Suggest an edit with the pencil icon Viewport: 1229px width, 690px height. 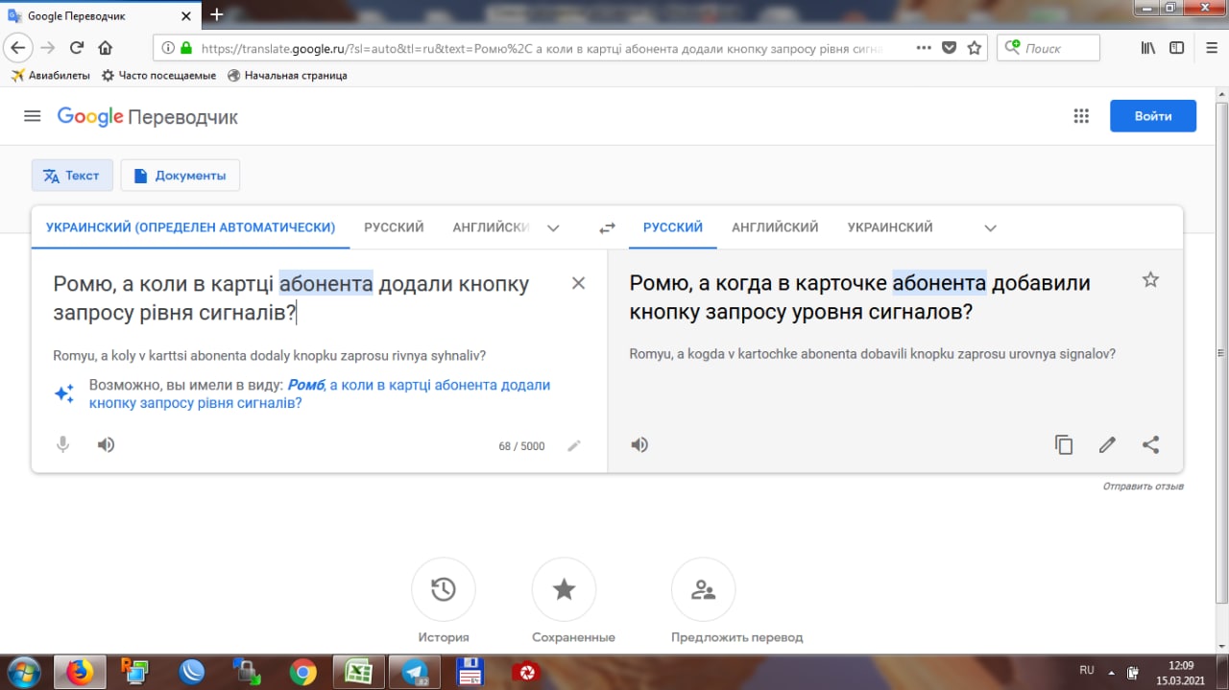(x=1107, y=444)
